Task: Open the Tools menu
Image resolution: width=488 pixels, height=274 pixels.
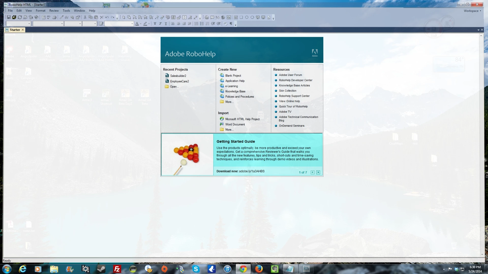Action: pos(66,11)
